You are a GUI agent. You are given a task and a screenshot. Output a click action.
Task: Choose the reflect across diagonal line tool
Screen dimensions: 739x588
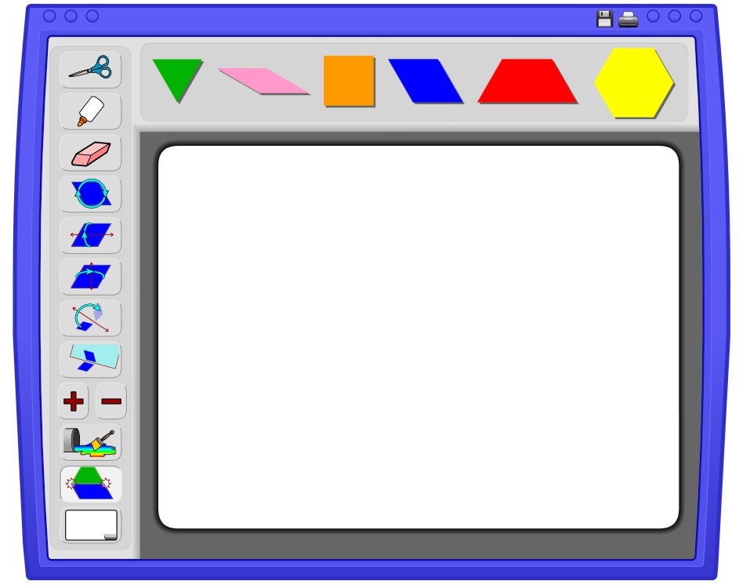pos(90,318)
